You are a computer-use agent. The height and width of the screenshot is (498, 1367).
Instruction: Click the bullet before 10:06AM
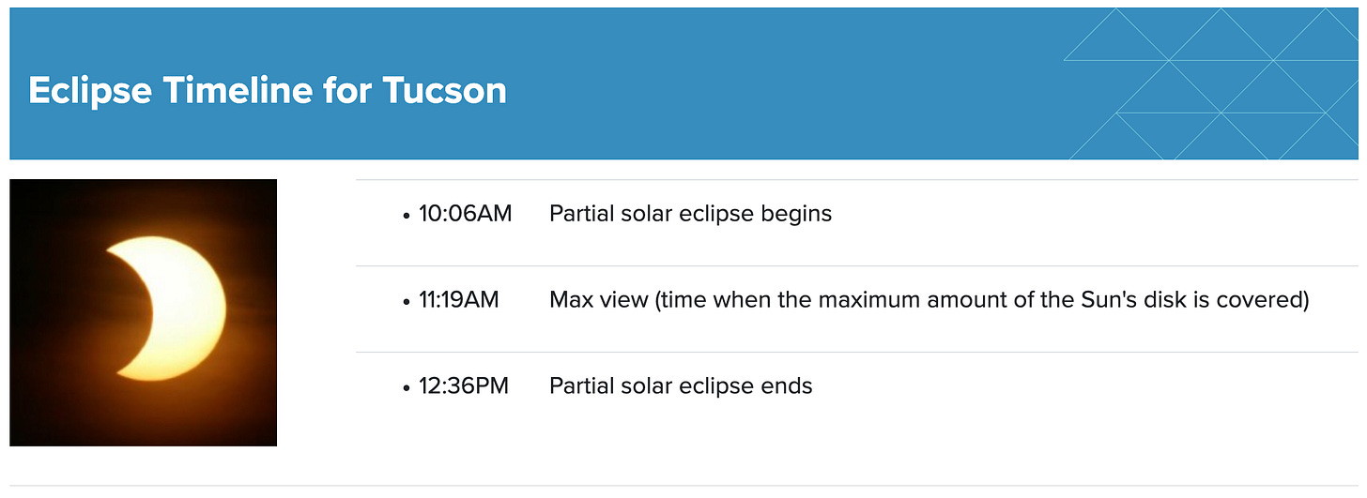[407, 216]
